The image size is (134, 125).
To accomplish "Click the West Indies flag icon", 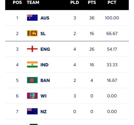I will (32, 96).
